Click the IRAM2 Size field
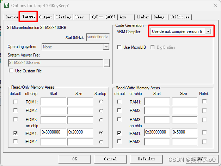This screenshot has width=221, height=166. coord(184,142)
